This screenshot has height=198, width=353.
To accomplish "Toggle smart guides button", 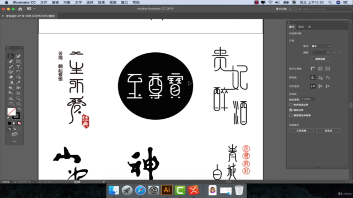I will pyautogui.click(x=328, y=78).
